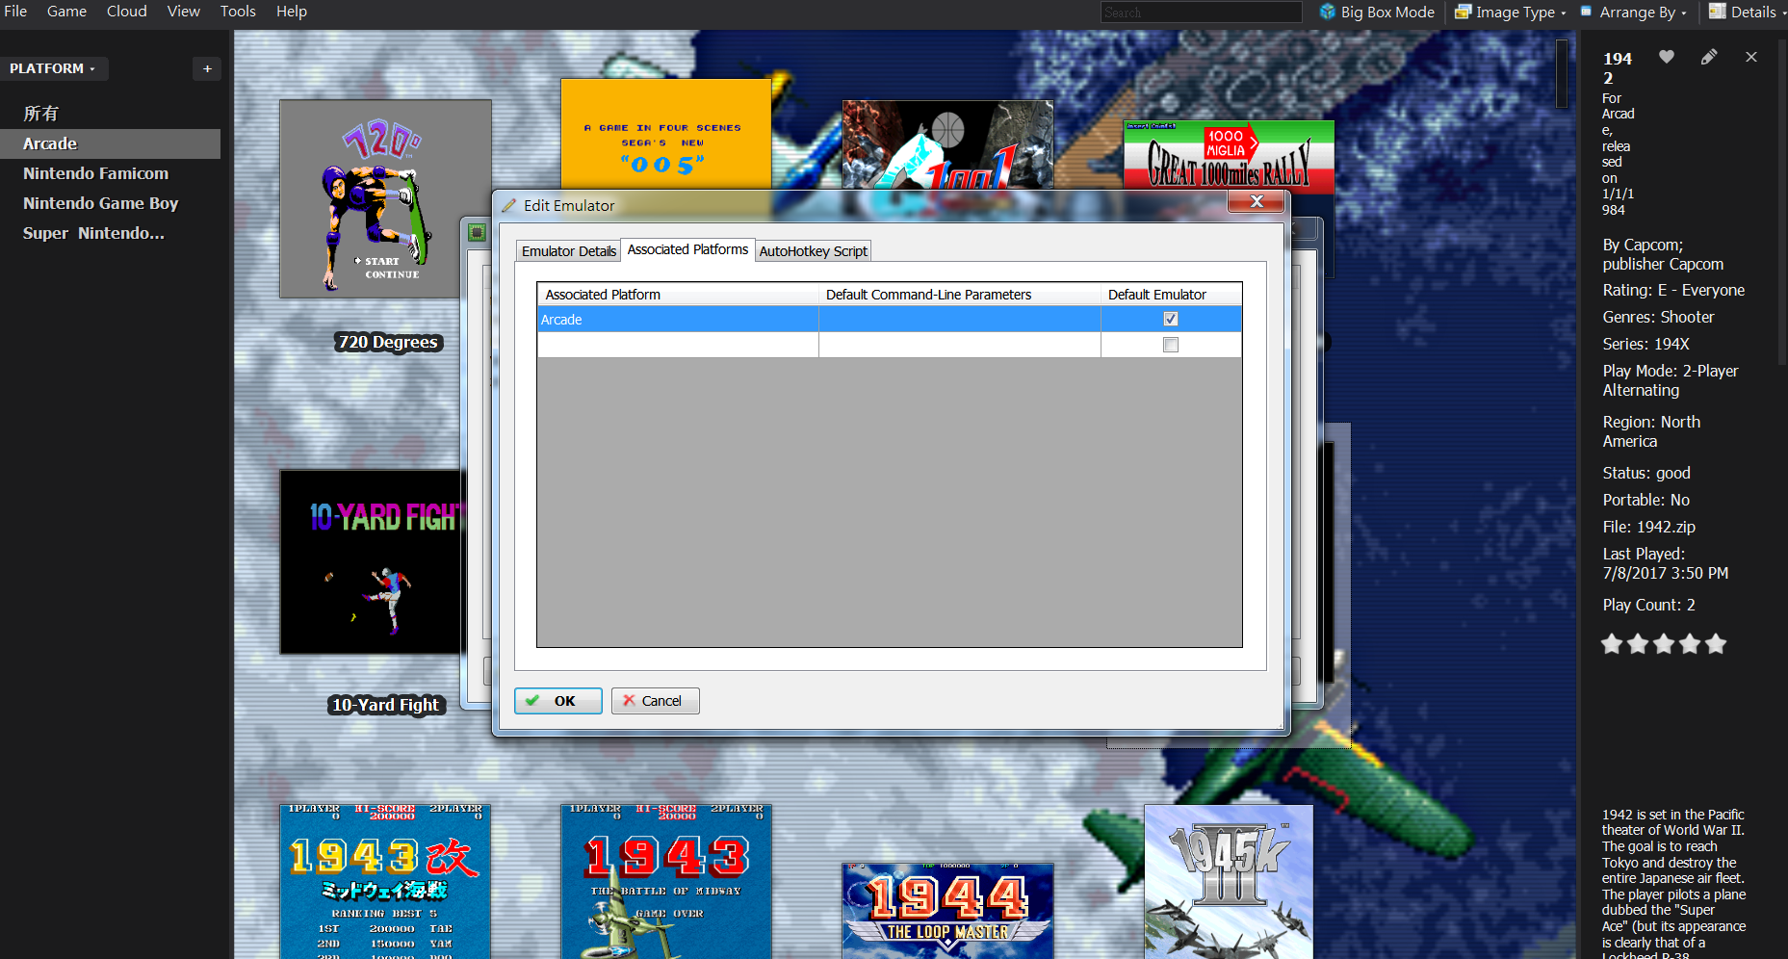Select the 1945k III game thumbnail
1788x959 pixels.
[1229, 881]
